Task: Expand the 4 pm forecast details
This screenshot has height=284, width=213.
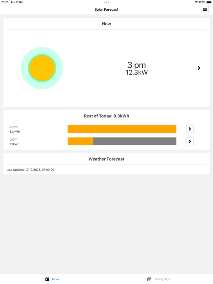Action: click(x=190, y=129)
